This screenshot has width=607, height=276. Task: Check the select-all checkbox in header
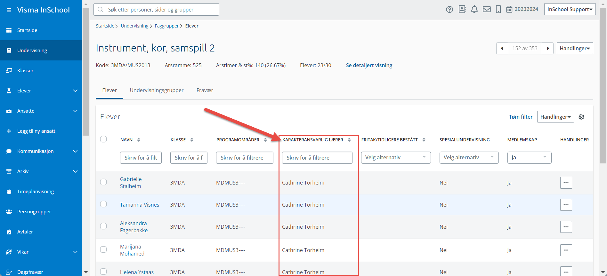coord(103,139)
